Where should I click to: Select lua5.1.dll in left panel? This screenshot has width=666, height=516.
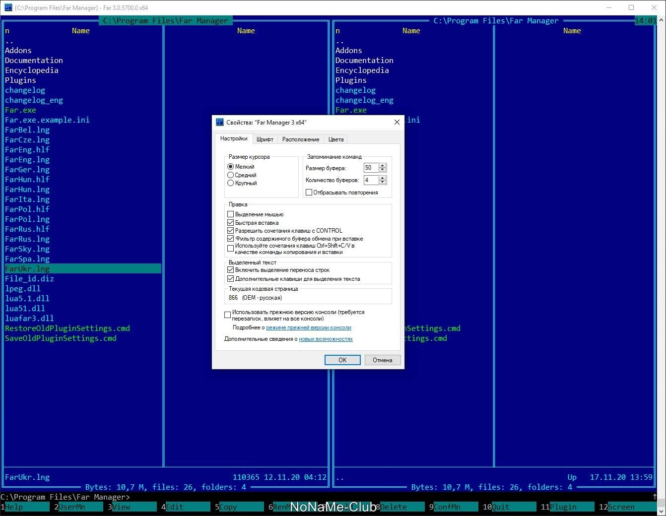[x=27, y=299]
